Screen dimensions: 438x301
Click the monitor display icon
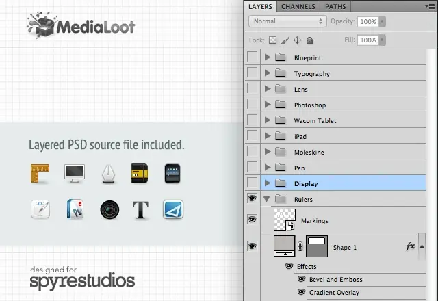pyautogui.click(x=75, y=173)
